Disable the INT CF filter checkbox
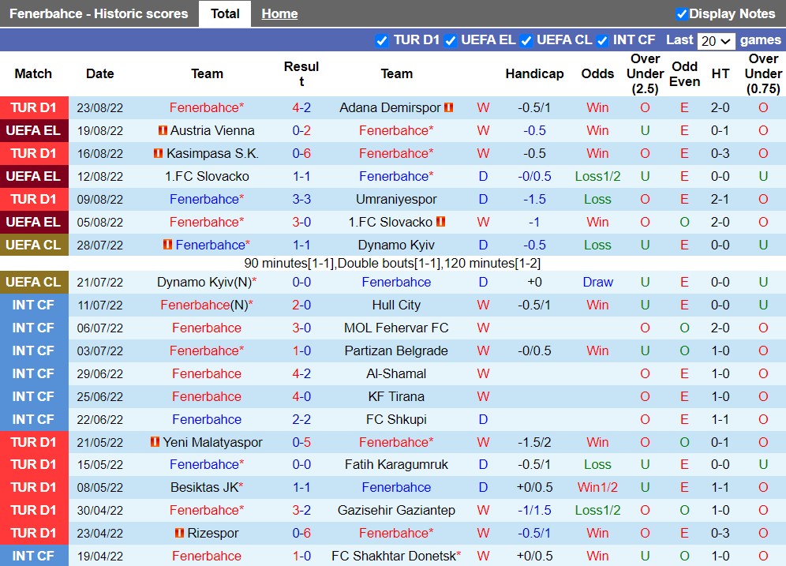The width and height of the screenshot is (786, 566). click(603, 40)
